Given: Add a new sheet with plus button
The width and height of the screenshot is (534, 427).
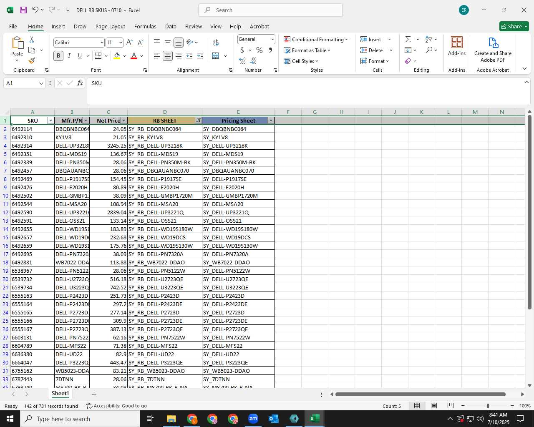Looking at the screenshot, I should tap(94, 394).
